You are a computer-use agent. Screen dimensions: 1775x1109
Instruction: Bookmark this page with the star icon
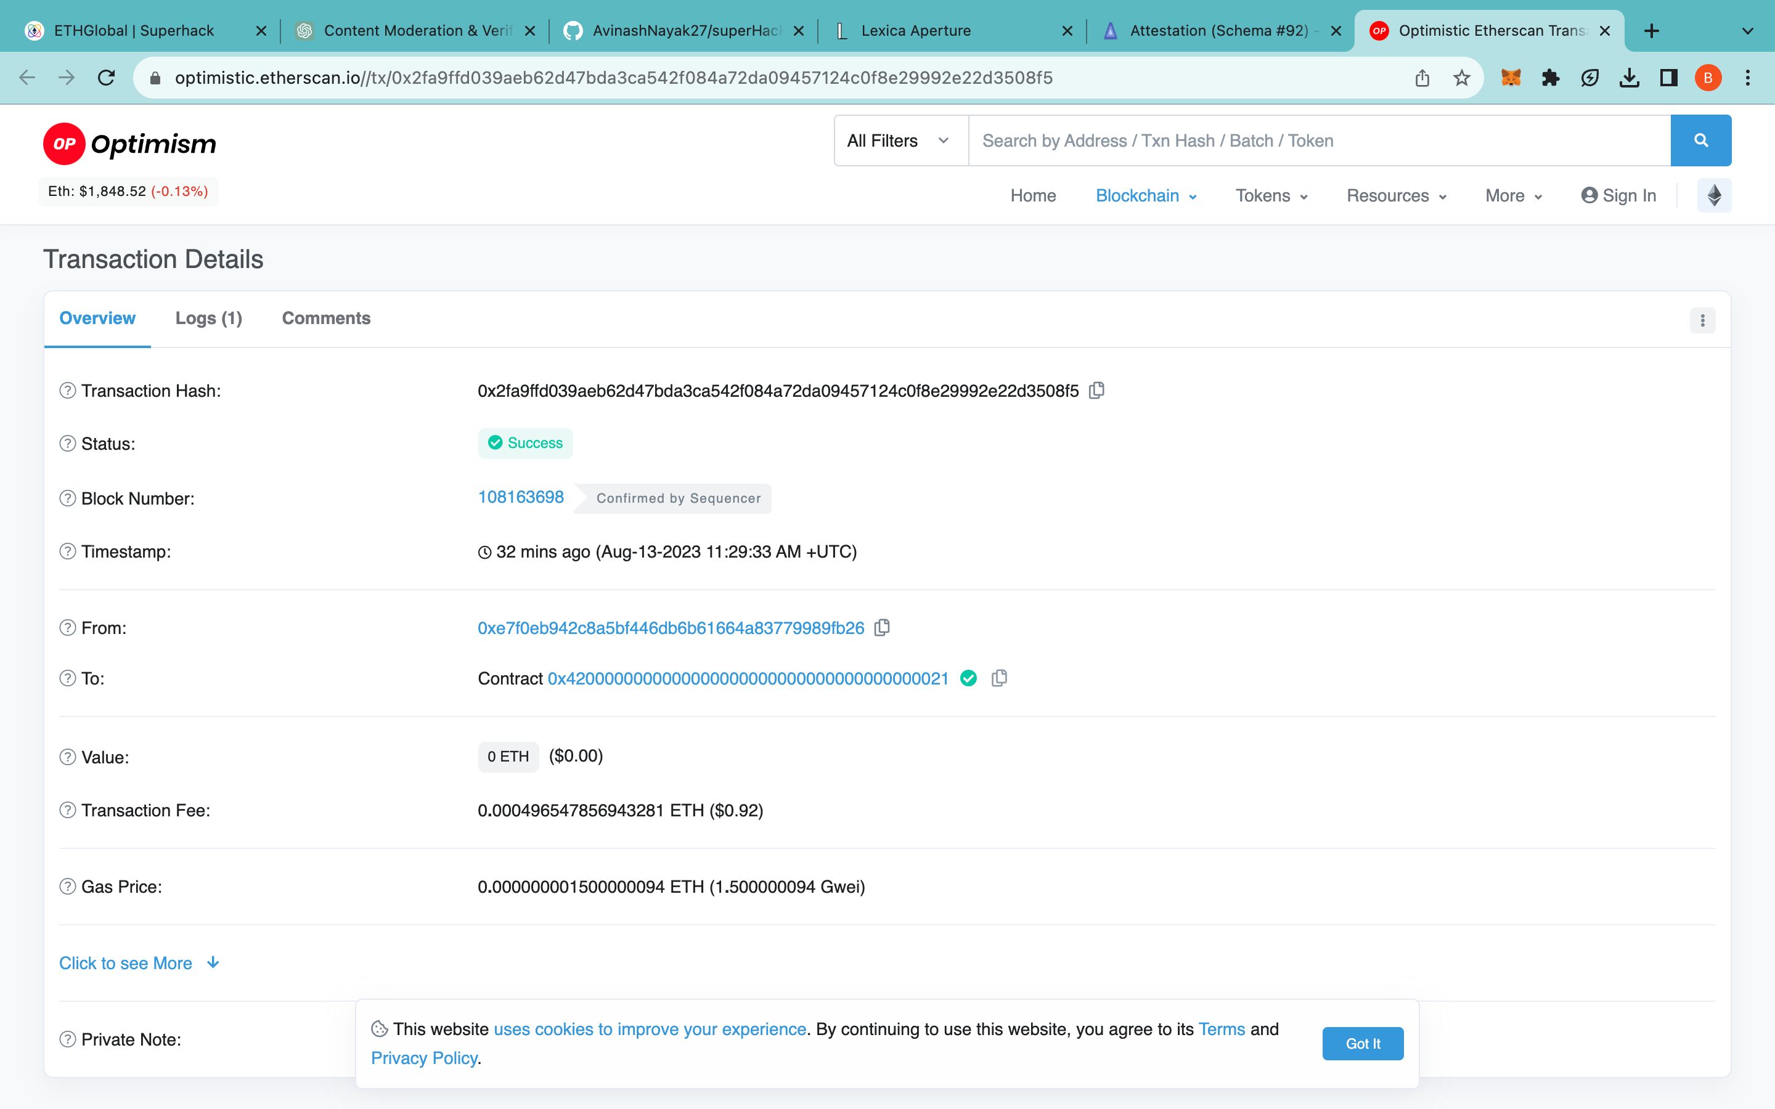click(1462, 78)
